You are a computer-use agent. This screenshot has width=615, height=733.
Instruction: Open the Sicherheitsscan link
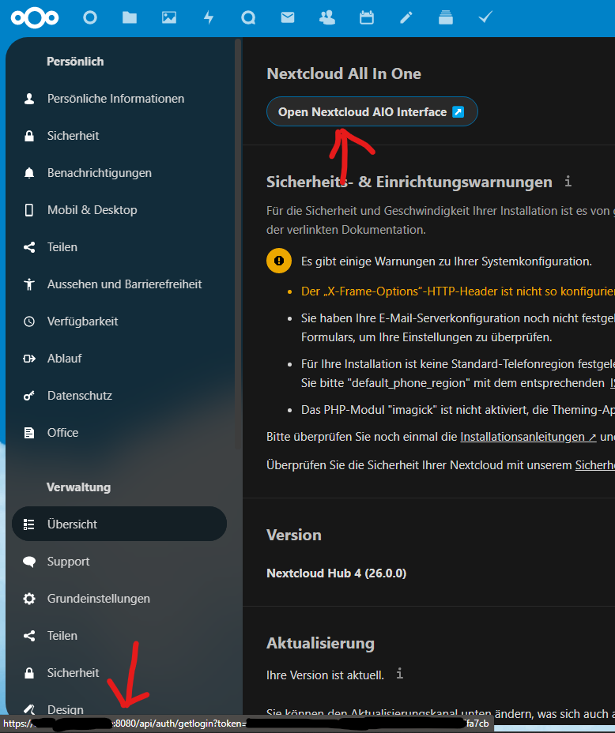coord(598,464)
